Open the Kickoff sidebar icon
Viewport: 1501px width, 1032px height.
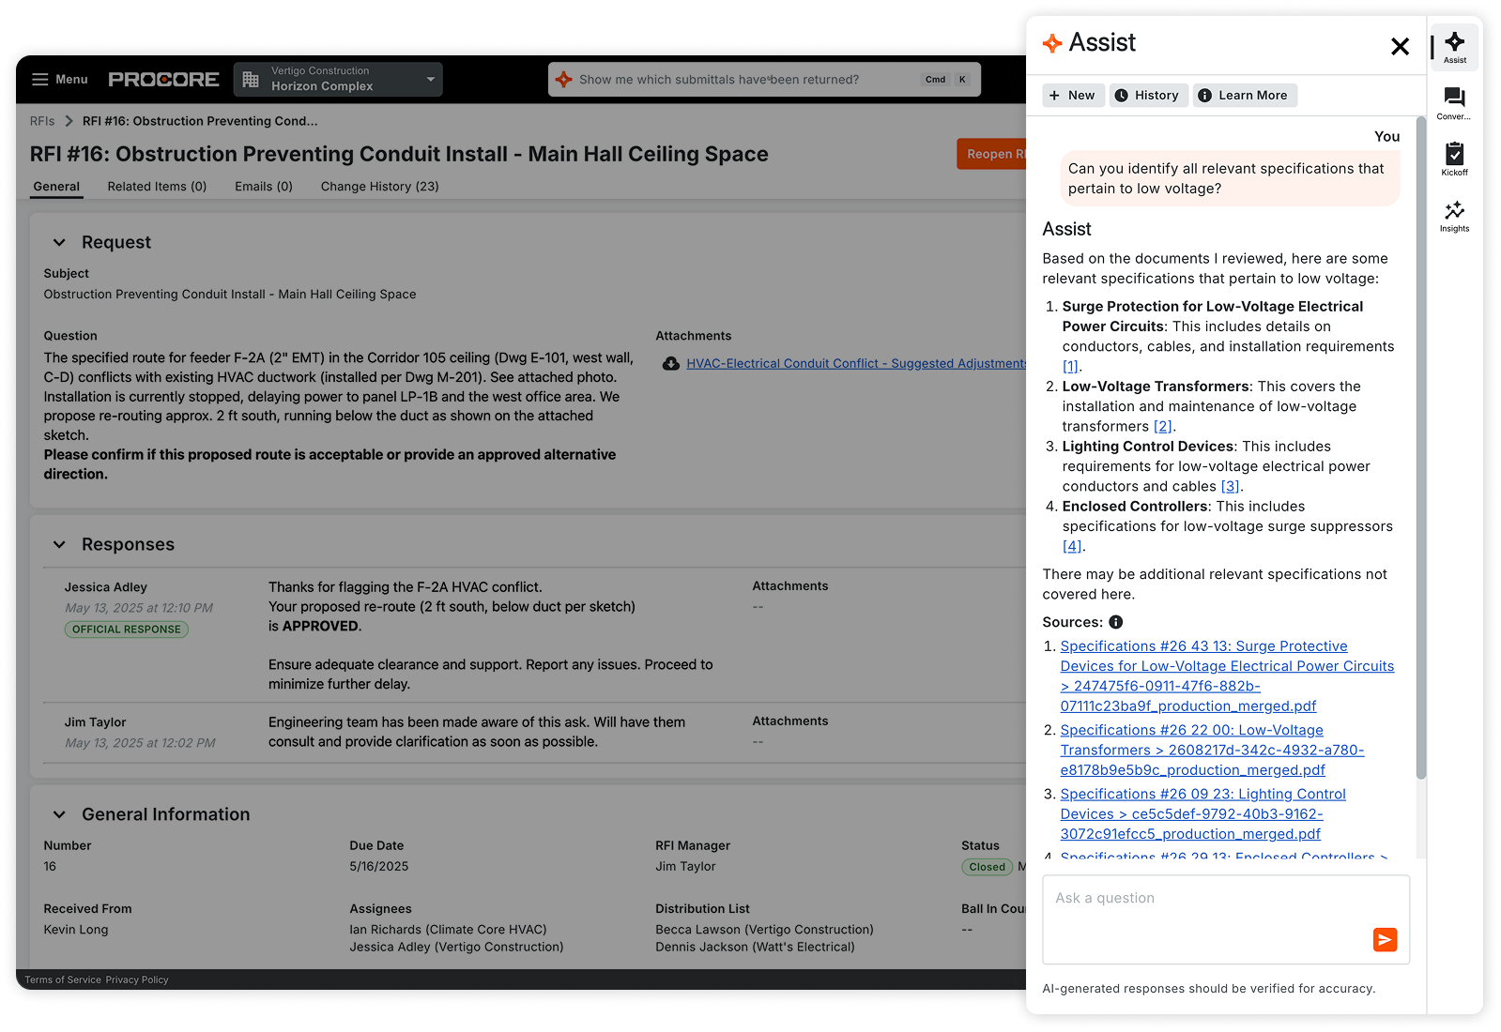point(1454,159)
